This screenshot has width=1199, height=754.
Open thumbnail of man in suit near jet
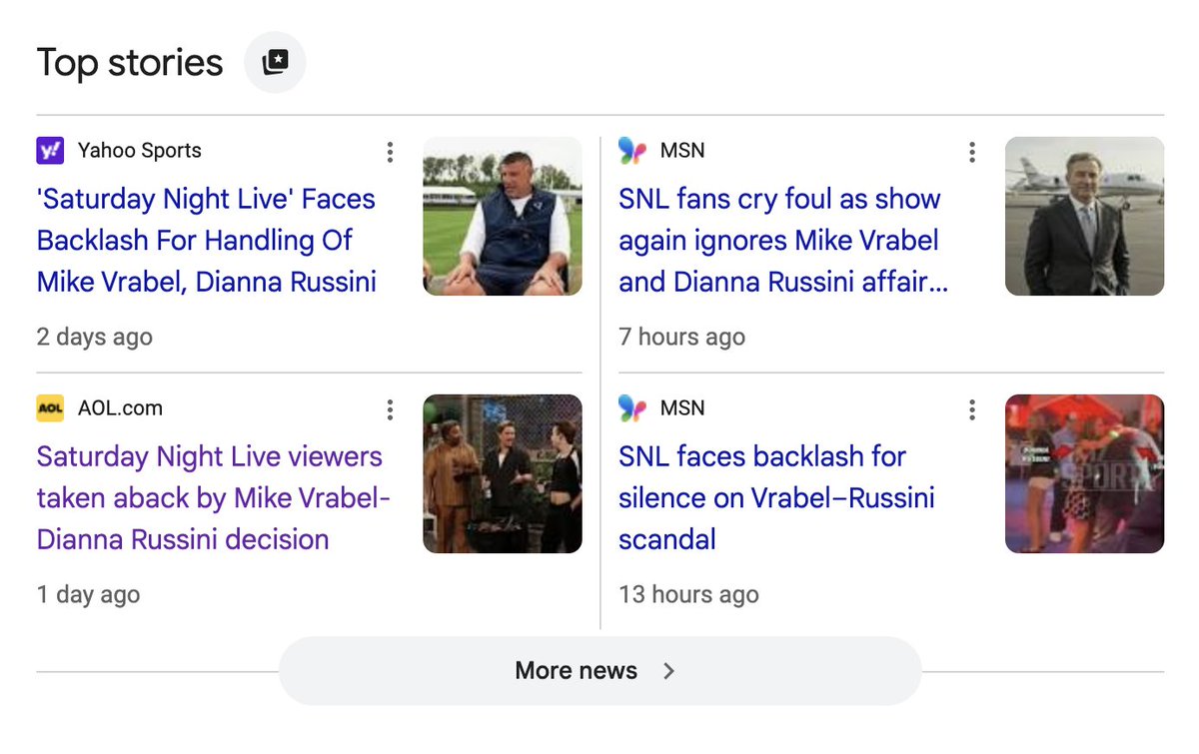(x=1084, y=217)
